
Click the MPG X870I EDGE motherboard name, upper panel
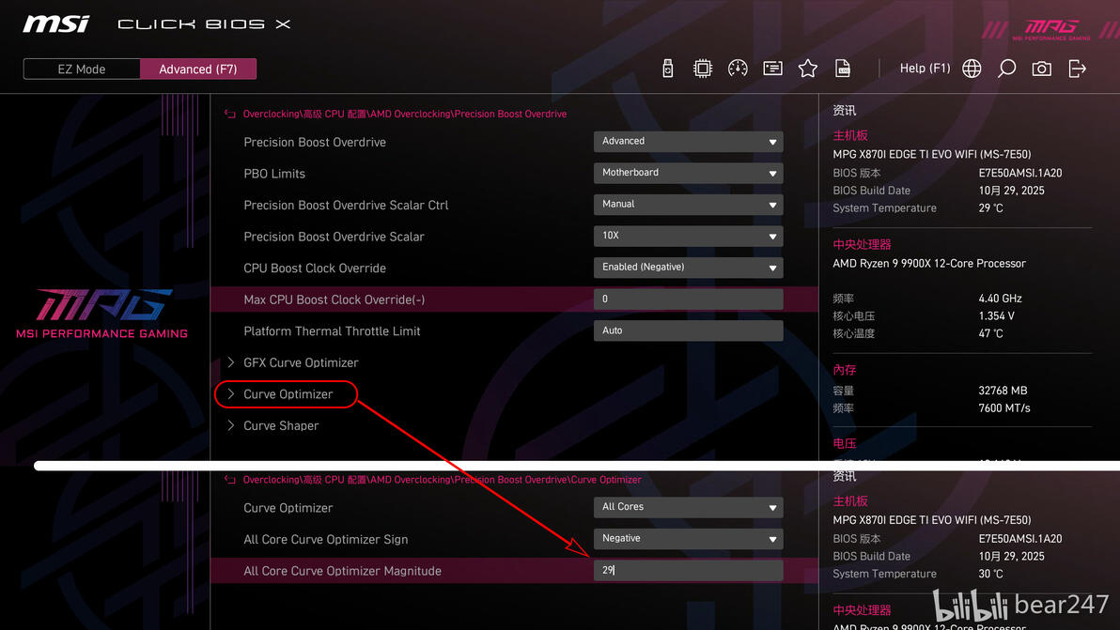point(932,154)
